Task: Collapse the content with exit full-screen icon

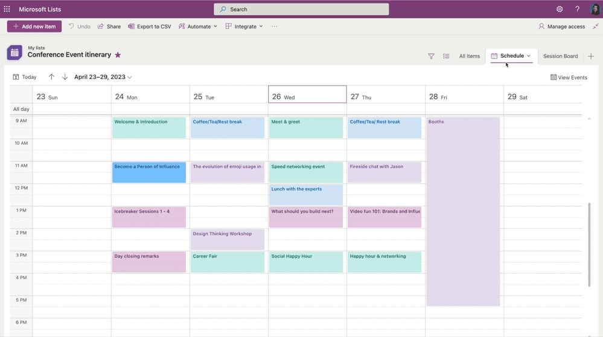Action: click(x=595, y=27)
